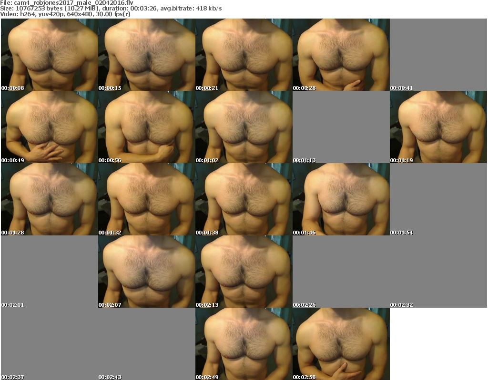Select the thumbnail frame stamped 00:01:38
The width and height of the screenshot is (488, 380).
[244, 199]
